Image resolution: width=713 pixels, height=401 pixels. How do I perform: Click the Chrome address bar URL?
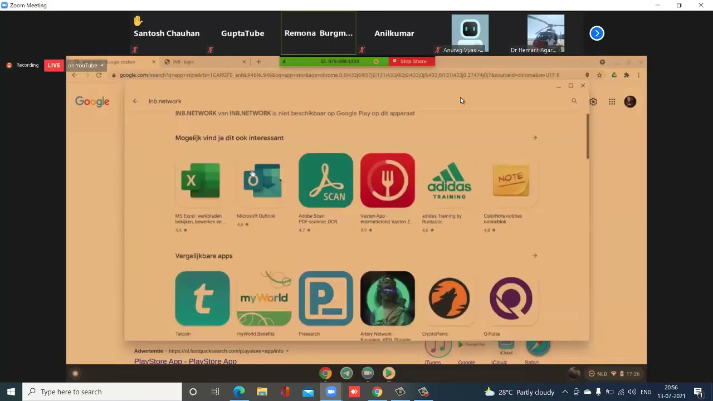pos(339,75)
